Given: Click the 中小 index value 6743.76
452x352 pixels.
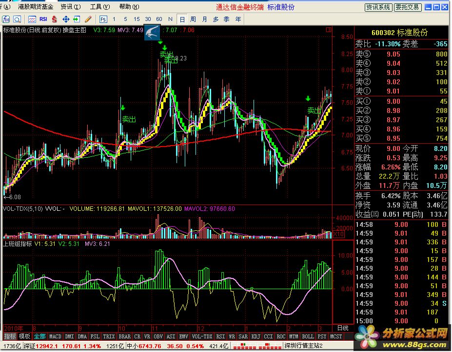Looking at the screenshot, I should 150,346.
